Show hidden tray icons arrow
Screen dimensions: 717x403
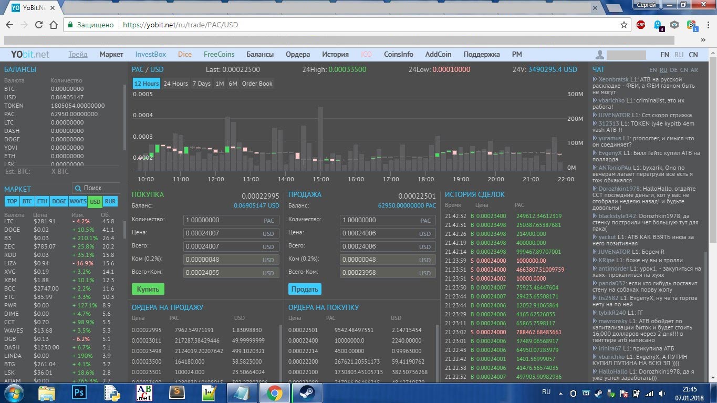pyautogui.click(x=560, y=392)
